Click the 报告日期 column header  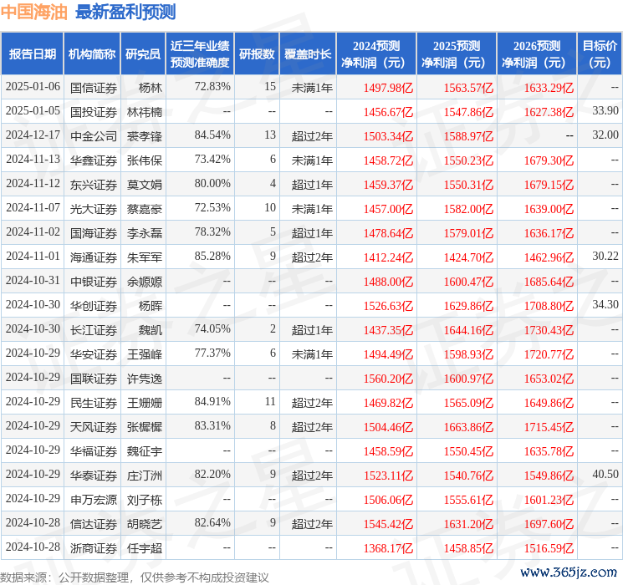32,54
